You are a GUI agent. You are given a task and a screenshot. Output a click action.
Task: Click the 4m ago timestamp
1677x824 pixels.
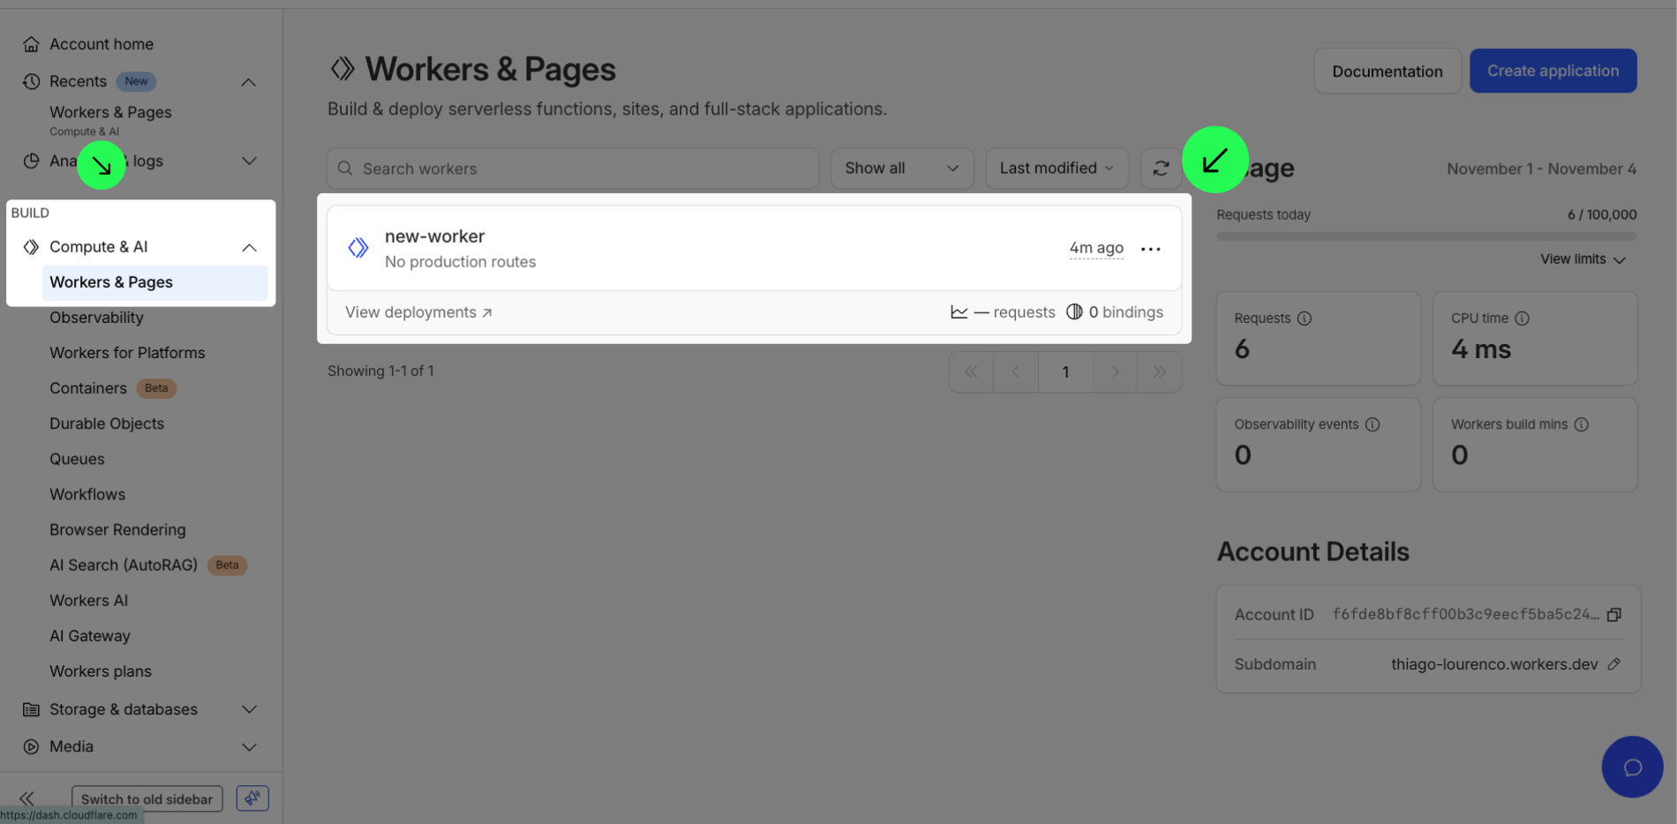[1096, 248]
